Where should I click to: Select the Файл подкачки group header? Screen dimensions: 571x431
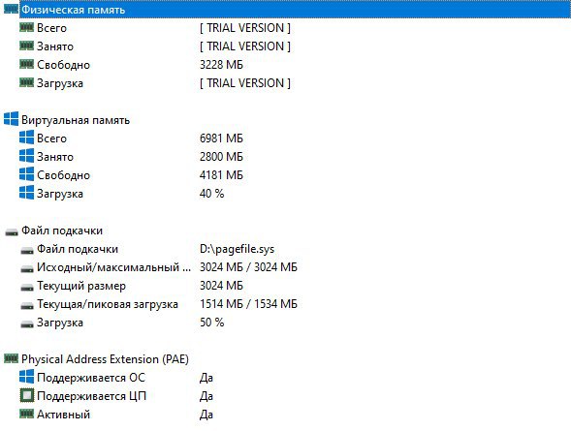[x=62, y=231]
